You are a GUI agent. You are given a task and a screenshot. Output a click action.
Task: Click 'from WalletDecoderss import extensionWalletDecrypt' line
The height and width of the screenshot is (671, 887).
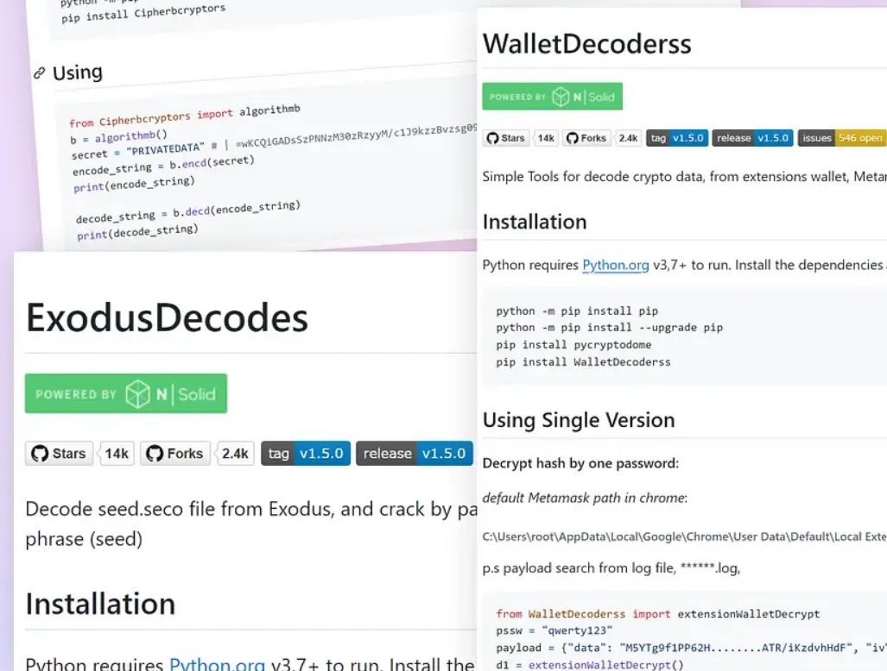coord(658,614)
